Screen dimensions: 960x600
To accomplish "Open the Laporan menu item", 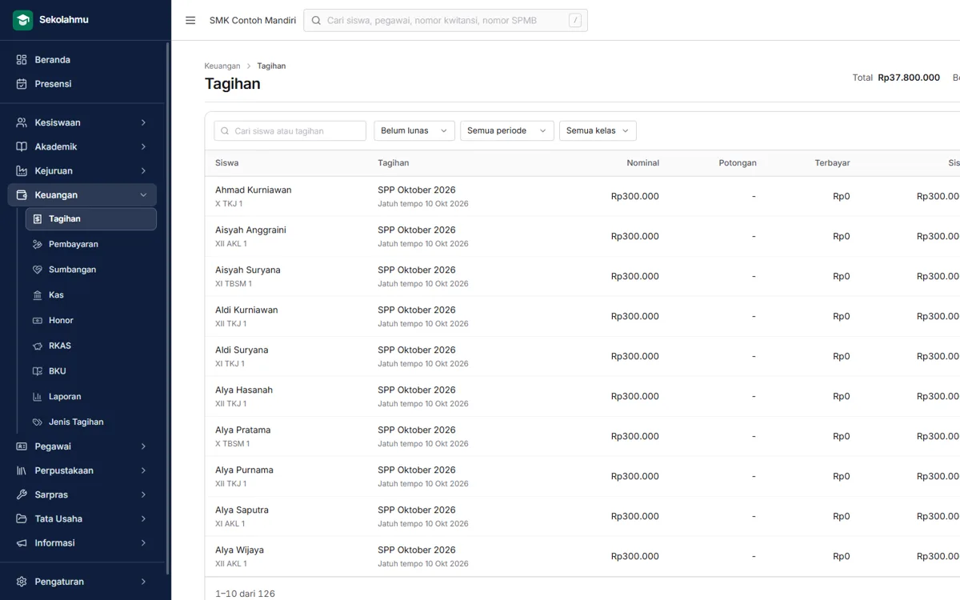I will [x=91, y=397].
